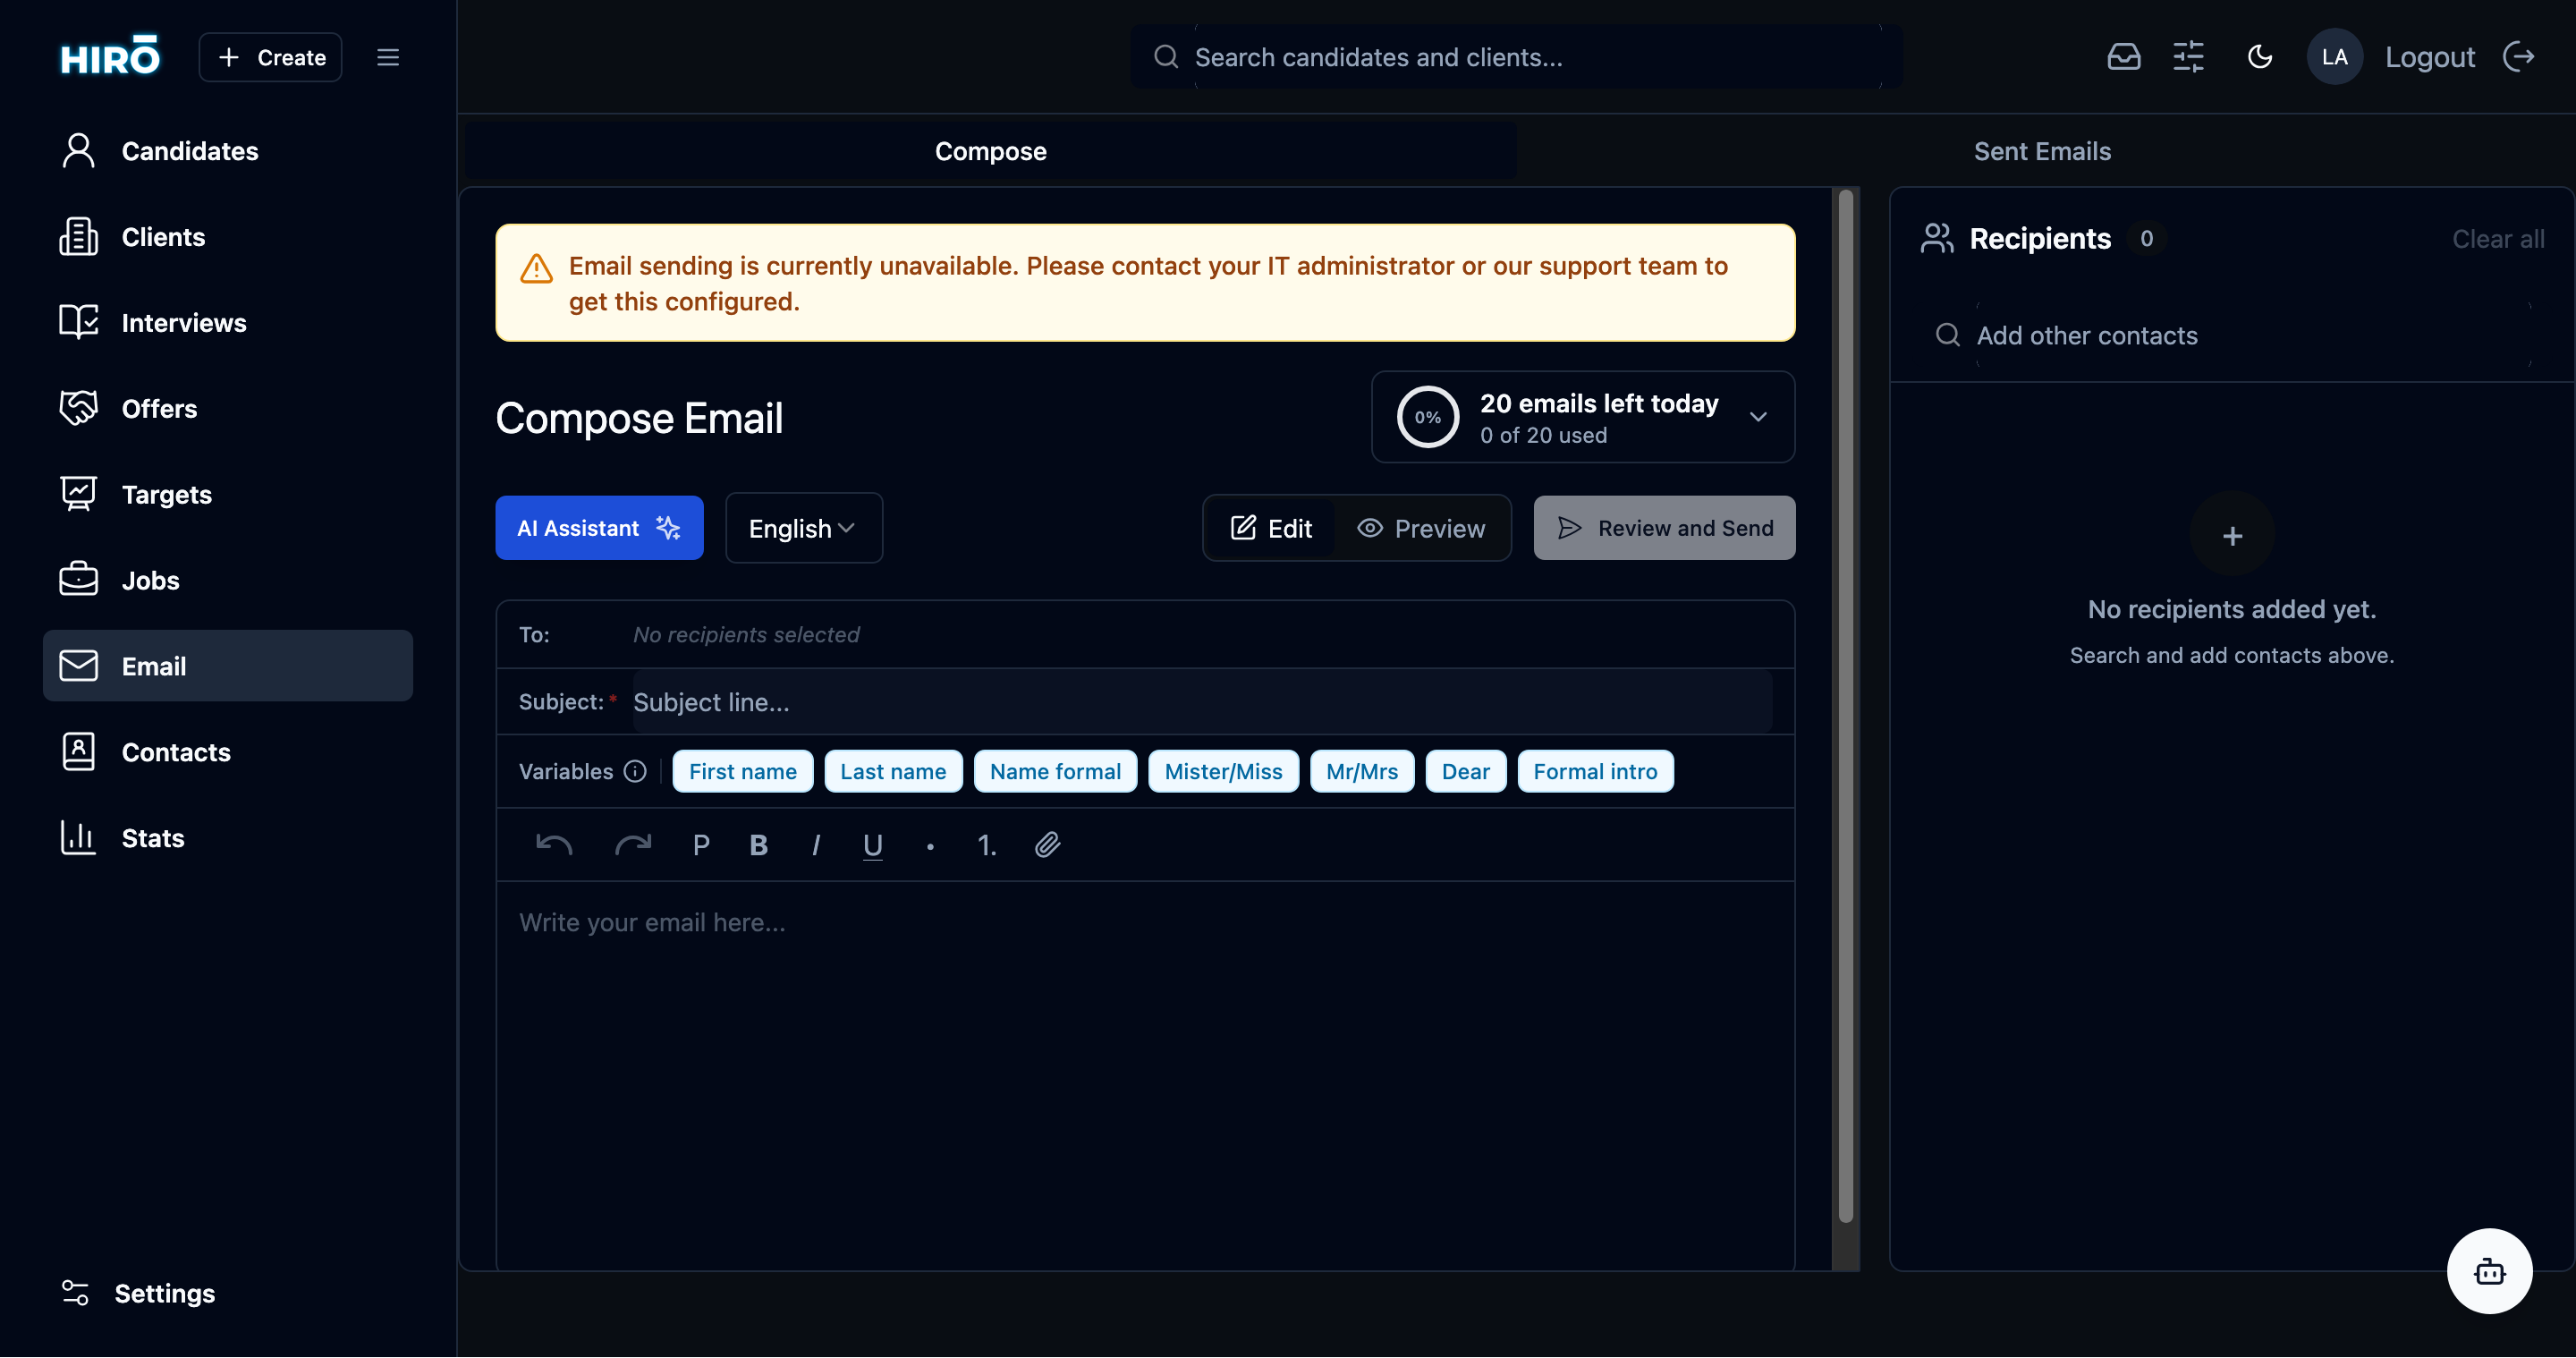Open the inbox tray icon in header
Screen dimensions: 2576x1358
2123,57
